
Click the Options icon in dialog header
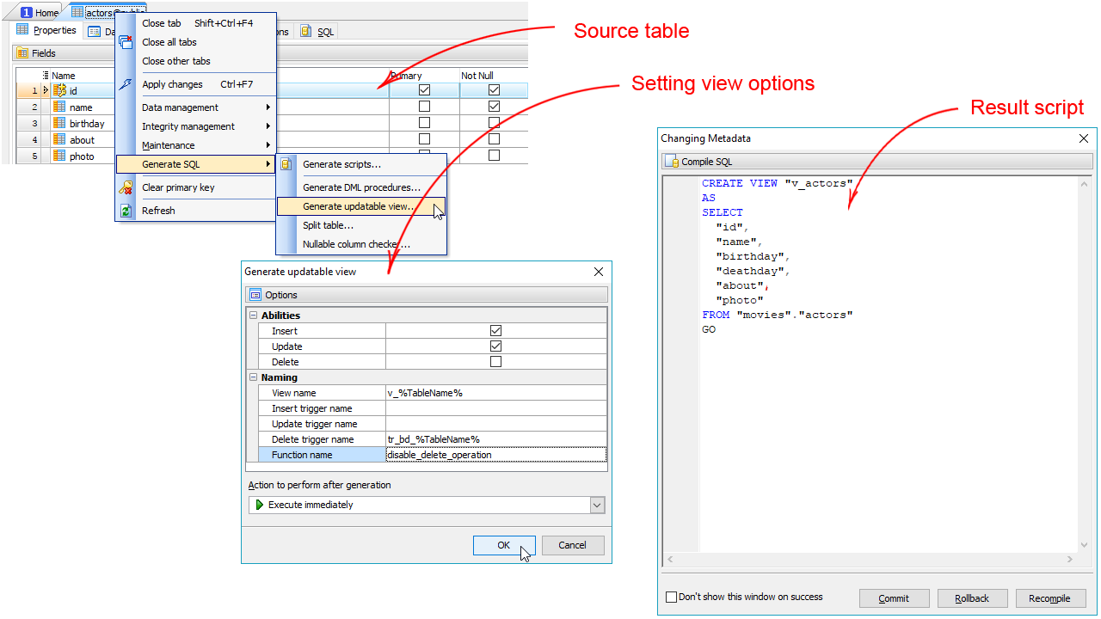pos(255,295)
